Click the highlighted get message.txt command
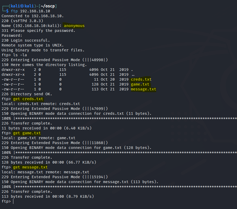Screen dimensions: 237x209 click(30, 167)
